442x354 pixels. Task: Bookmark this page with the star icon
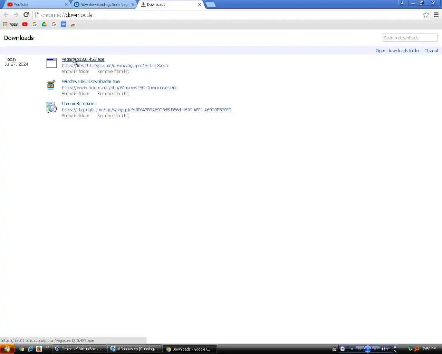[x=426, y=15]
